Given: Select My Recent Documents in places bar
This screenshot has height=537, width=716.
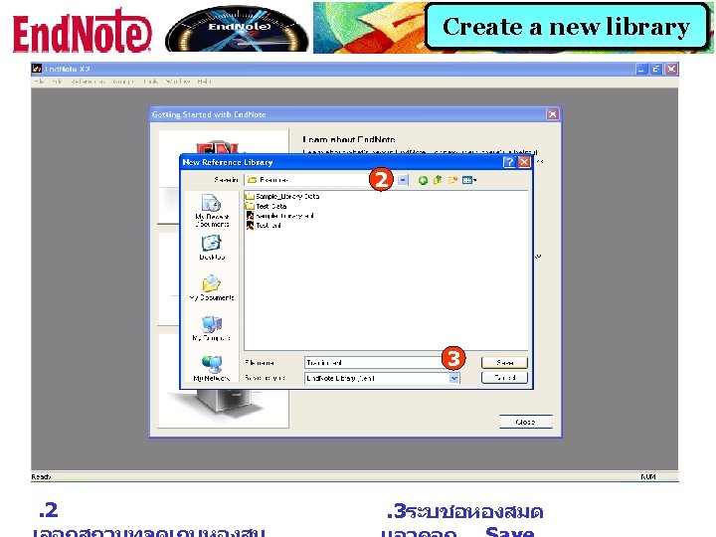Looking at the screenshot, I should point(212,211).
